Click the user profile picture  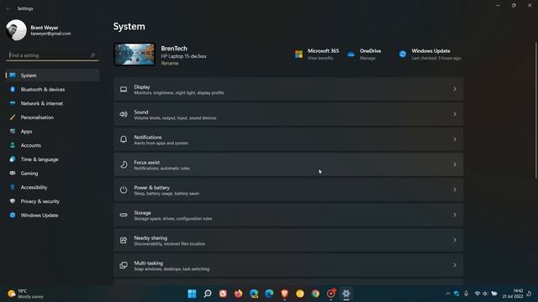16,30
